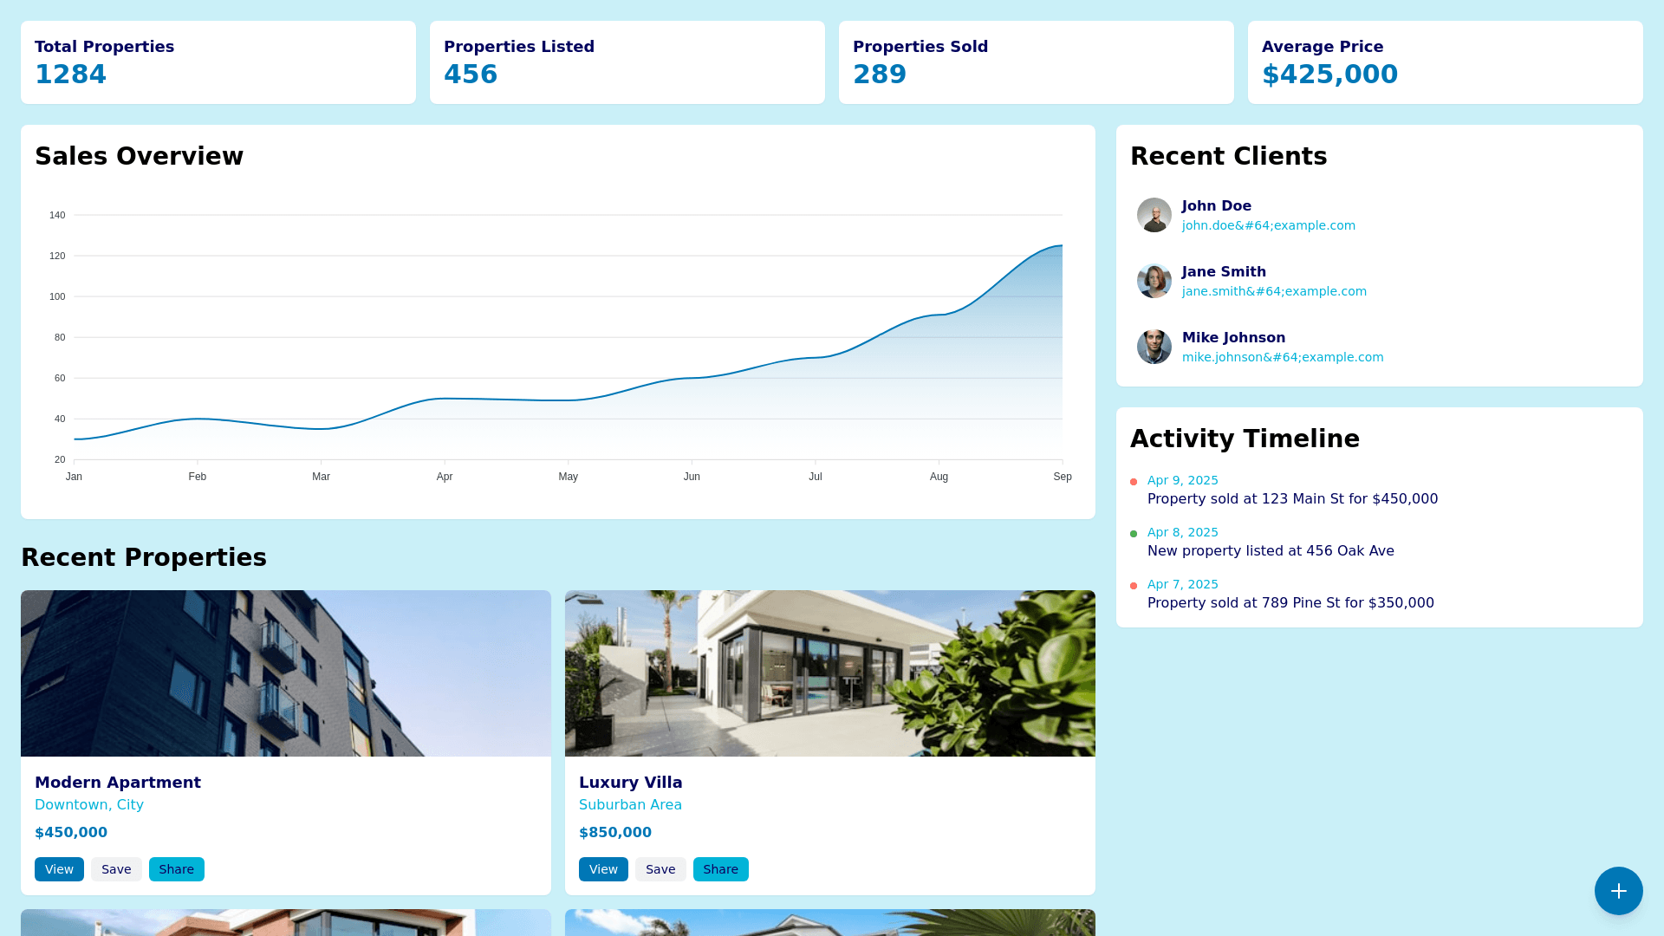
Task: Share the Luxury Villa listing
Action: click(x=720, y=869)
